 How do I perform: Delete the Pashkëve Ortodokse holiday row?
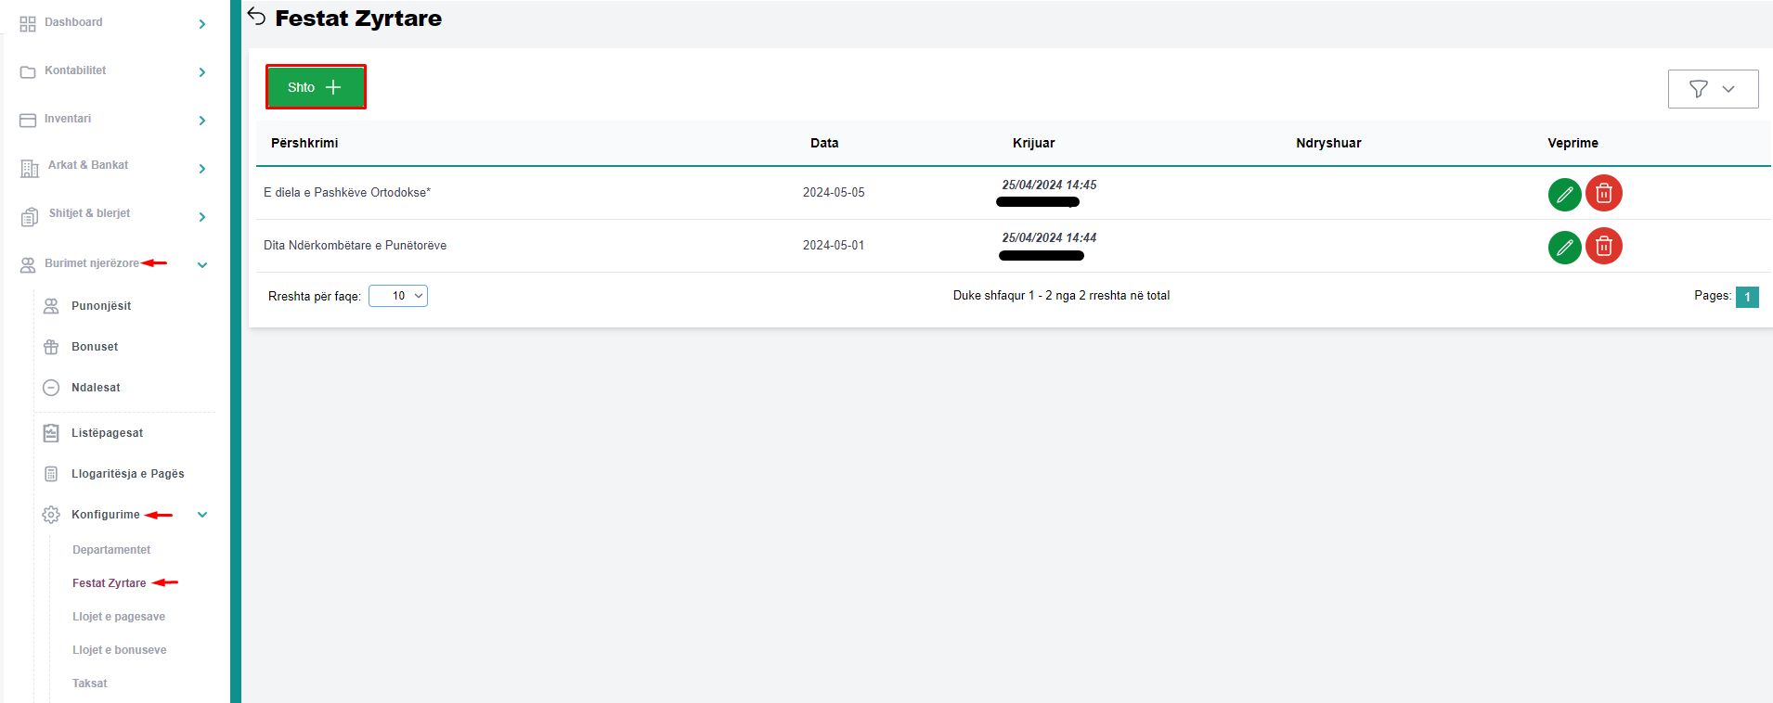(x=1603, y=194)
